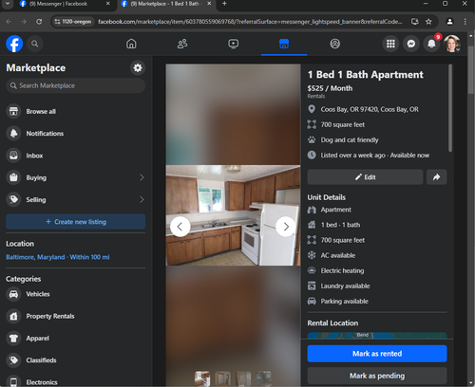Viewport: 475px width, 387px height.
Task: Click Create new listing button
Action: (x=75, y=222)
